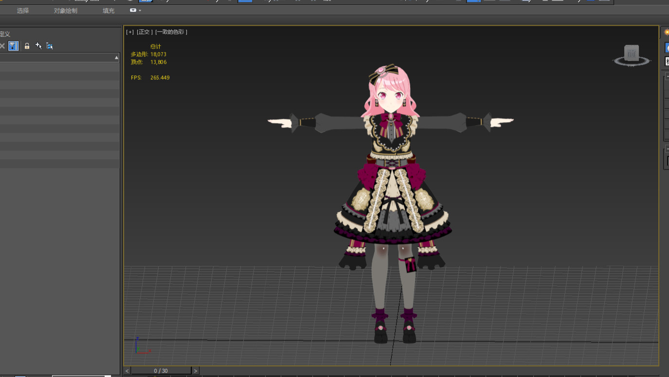Click the X clear icon in explorer toolbar
The height and width of the screenshot is (377, 669).
(2, 46)
